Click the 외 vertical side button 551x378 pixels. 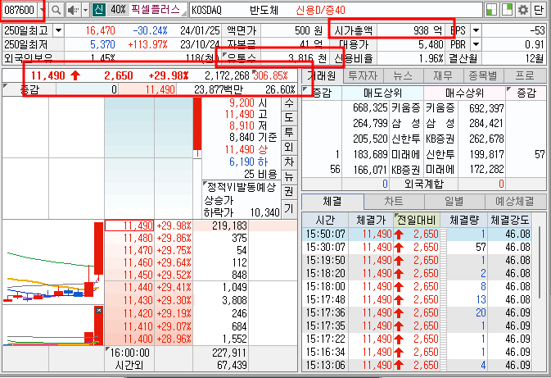[289, 147]
